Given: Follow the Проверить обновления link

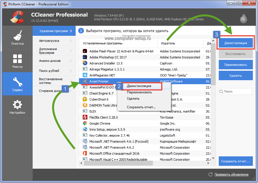Looking at the screenshot, I should [231, 174].
